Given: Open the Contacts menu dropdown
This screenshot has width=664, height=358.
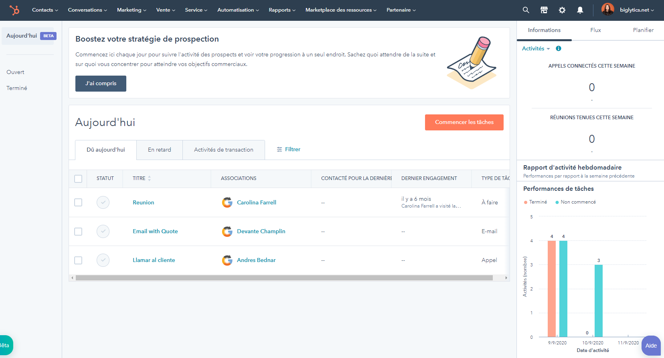Looking at the screenshot, I should tap(45, 10).
